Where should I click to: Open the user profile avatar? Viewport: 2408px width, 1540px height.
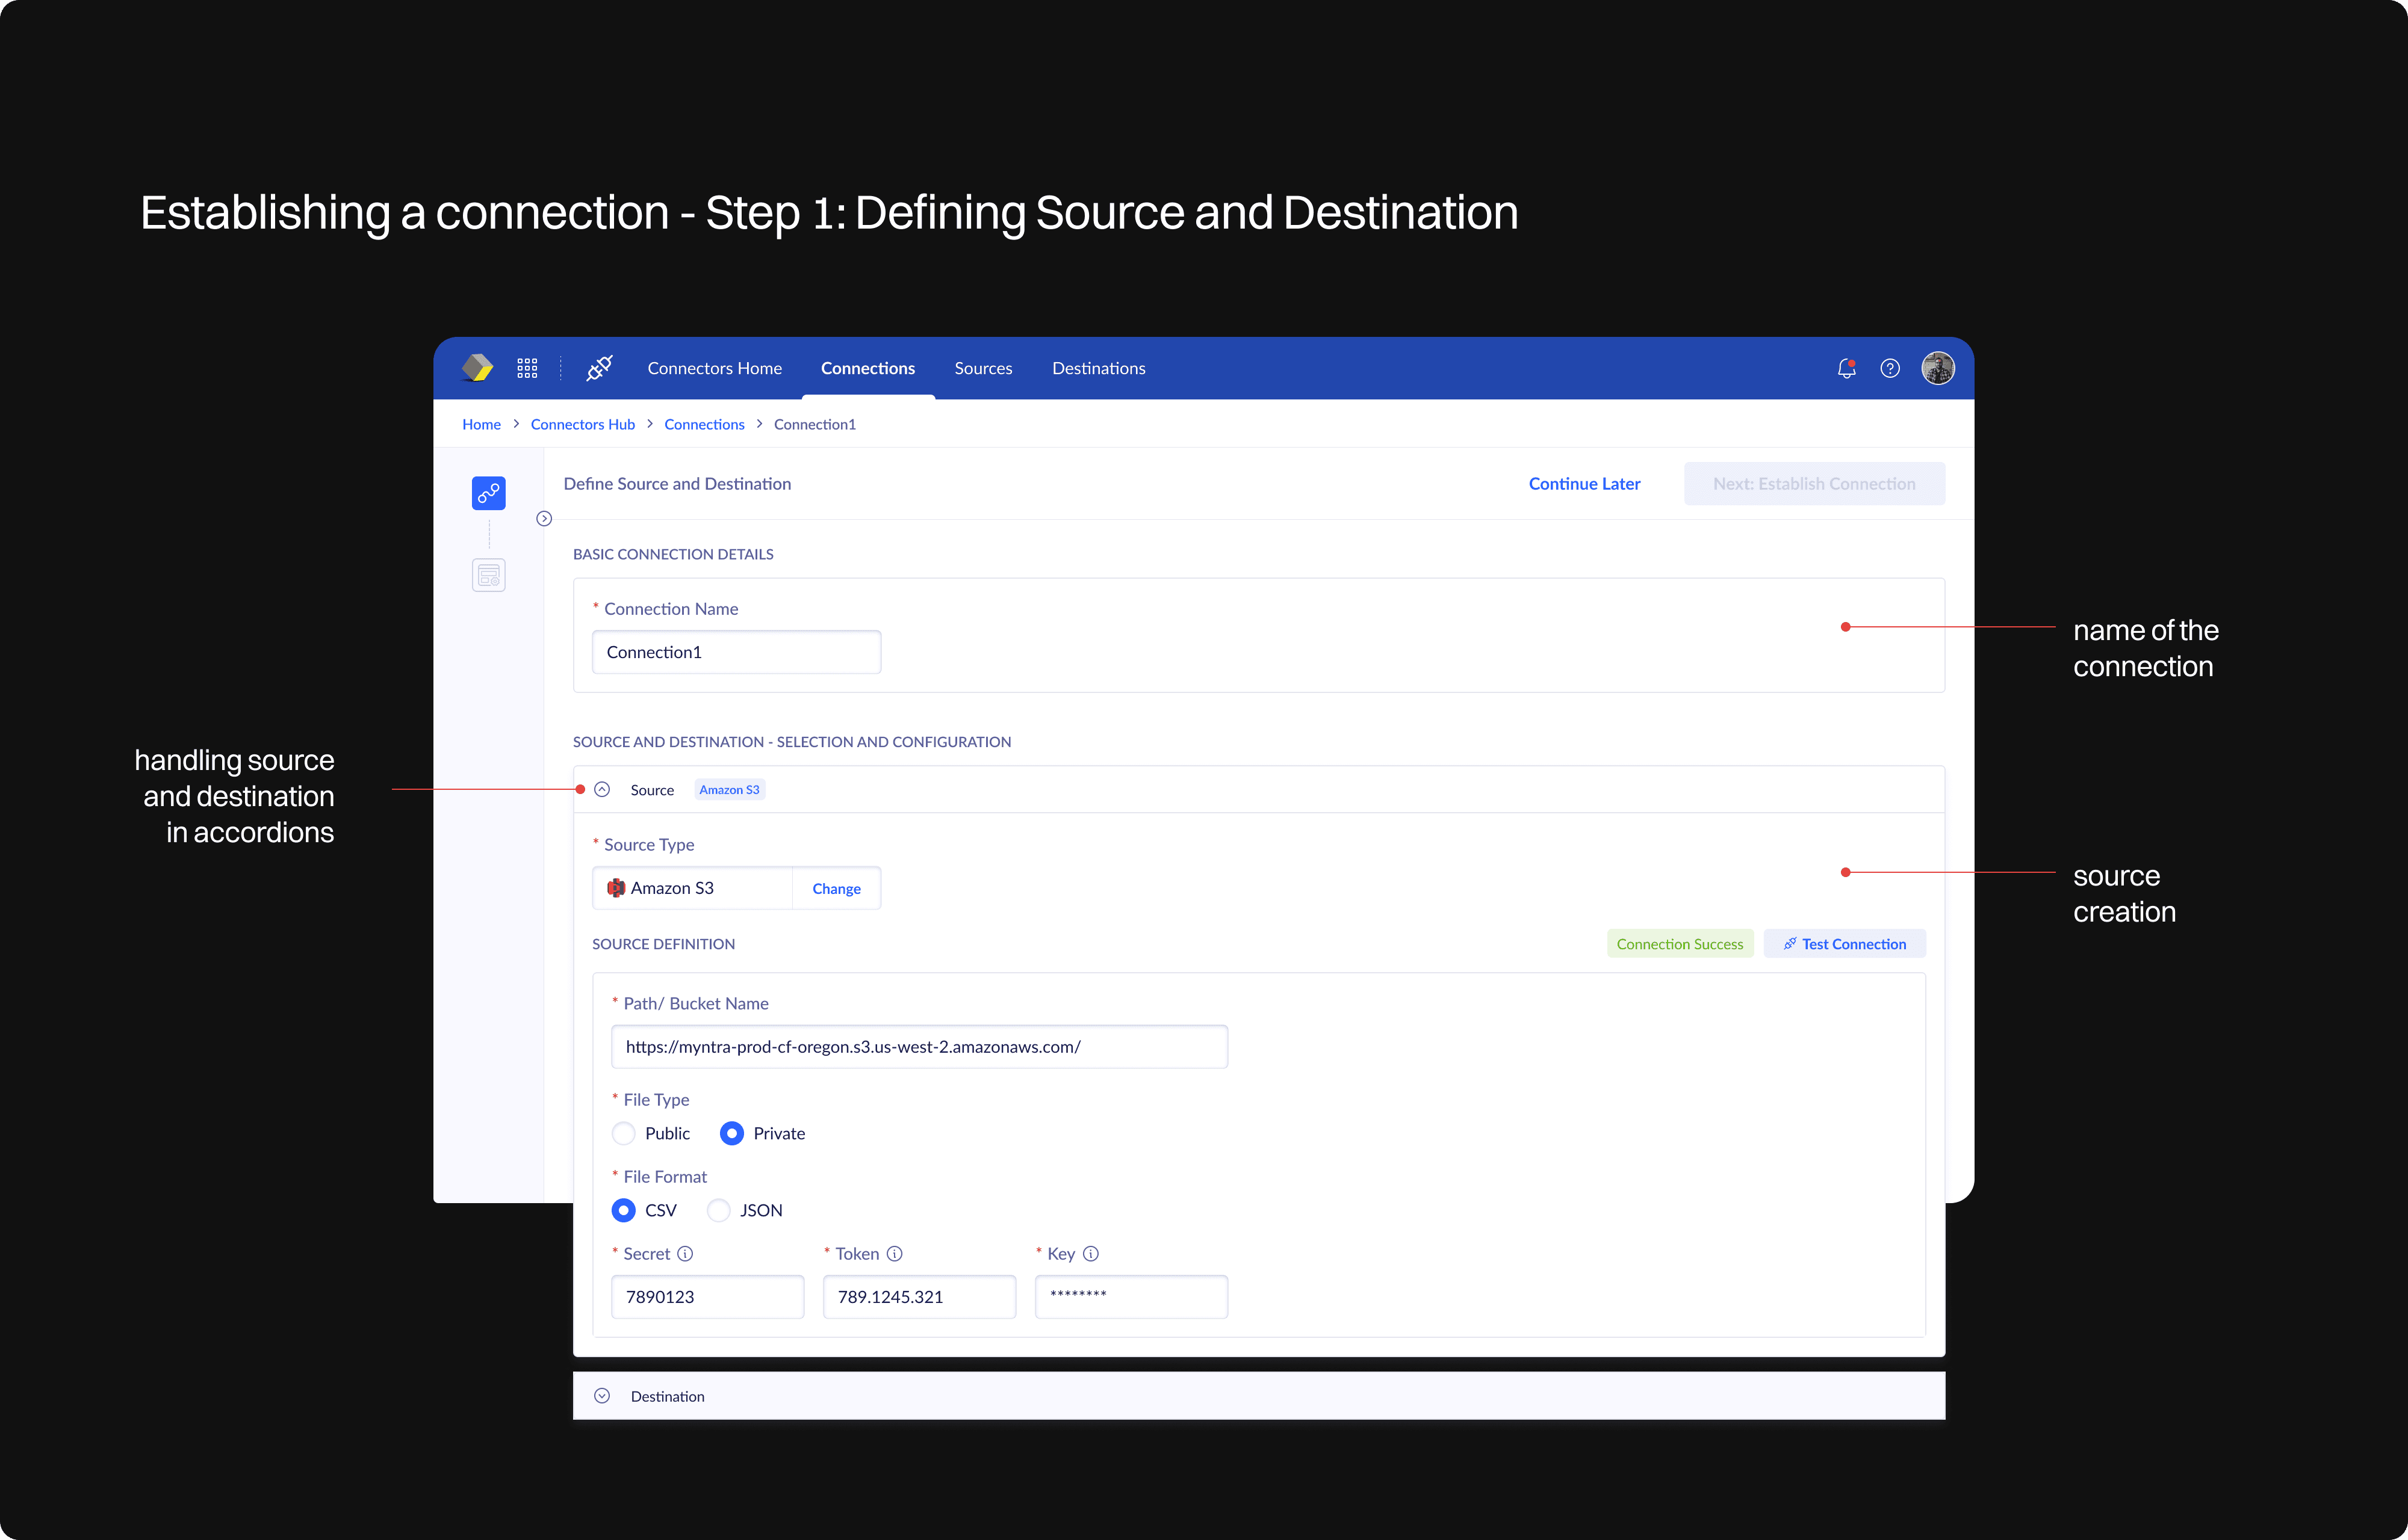[1938, 368]
